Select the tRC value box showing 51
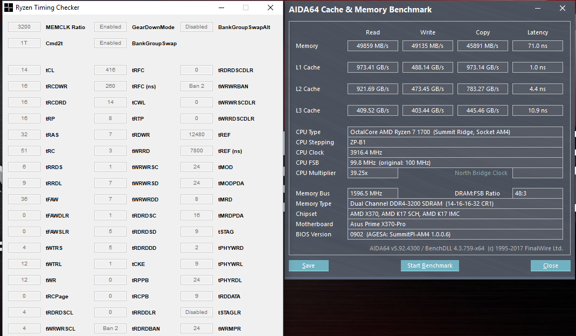This screenshot has width=576, height=336. (24, 151)
